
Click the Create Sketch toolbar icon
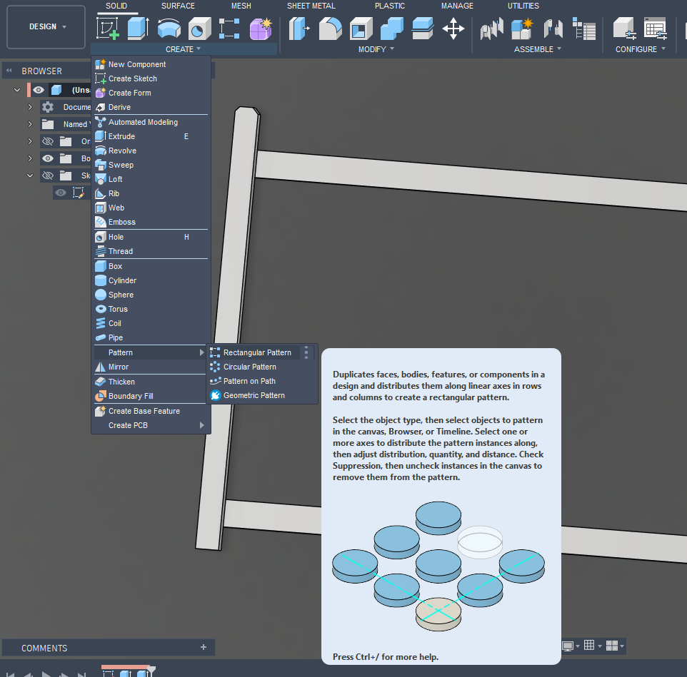click(108, 29)
